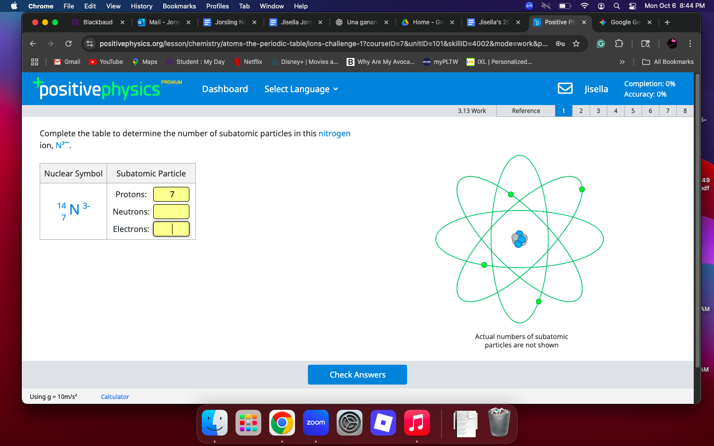Open the Calculator link
The width and height of the screenshot is (714, 446).
pos(115,397)
